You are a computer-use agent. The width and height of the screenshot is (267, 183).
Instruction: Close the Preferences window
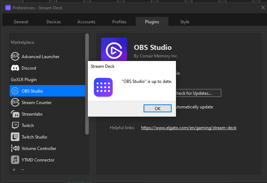click(263, 8)
